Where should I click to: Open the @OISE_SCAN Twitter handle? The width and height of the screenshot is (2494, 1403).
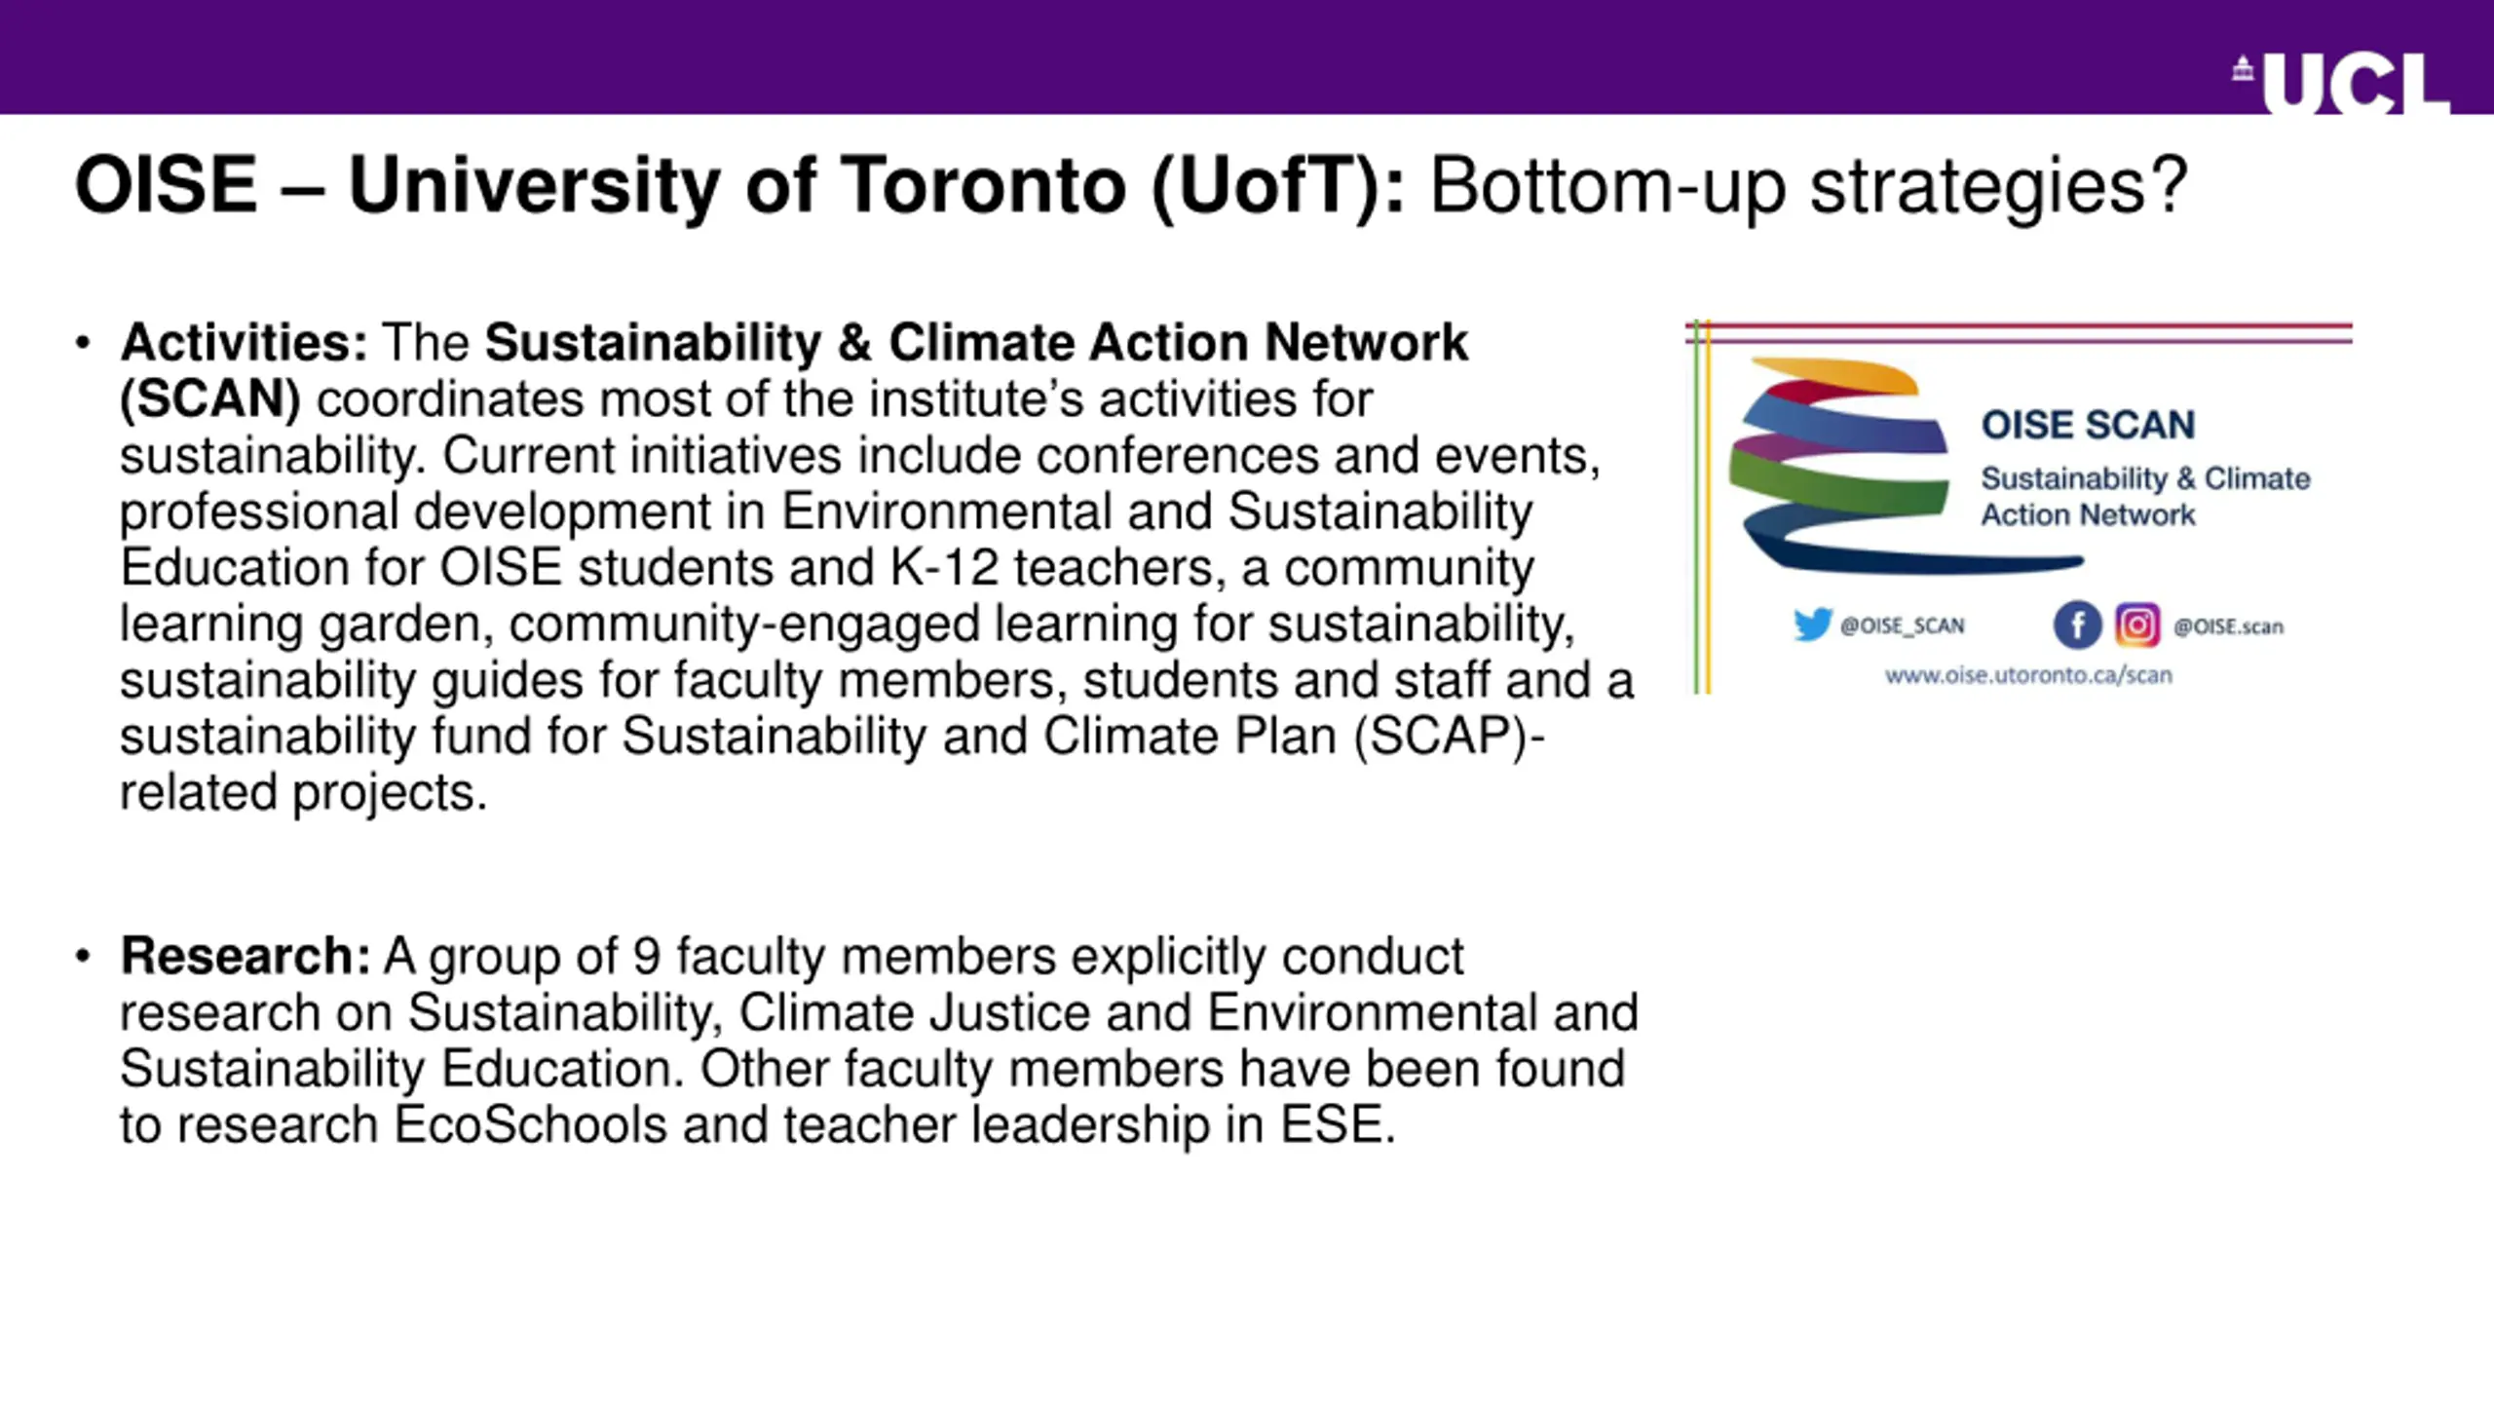point(1902,626)
